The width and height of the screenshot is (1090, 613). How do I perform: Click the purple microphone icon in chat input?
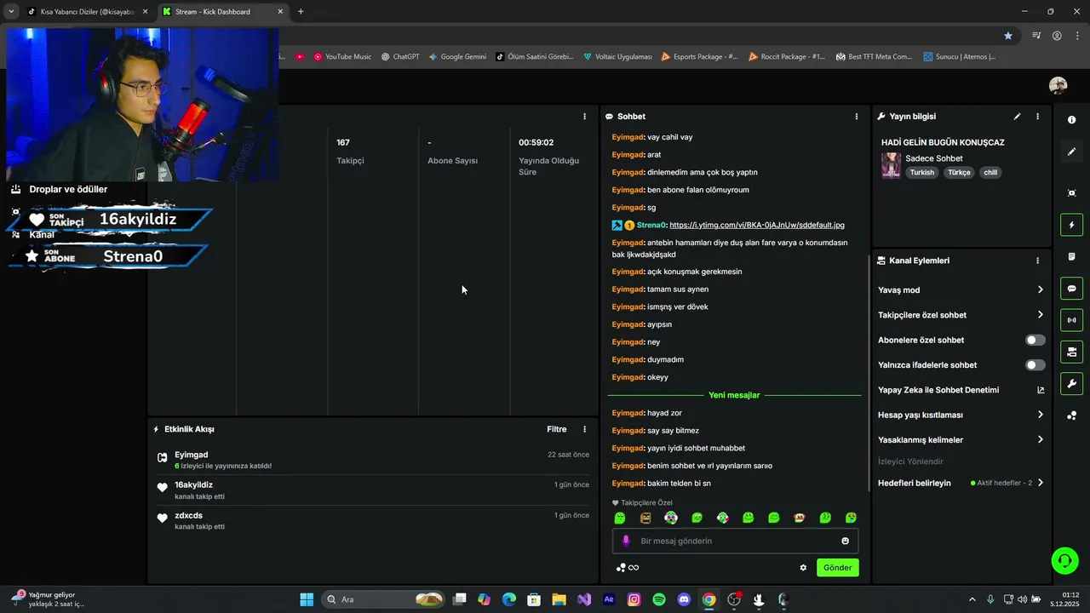(626, 541)
